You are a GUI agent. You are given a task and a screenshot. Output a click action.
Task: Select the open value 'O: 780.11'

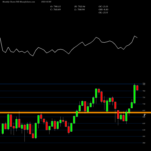coord(56,7)
